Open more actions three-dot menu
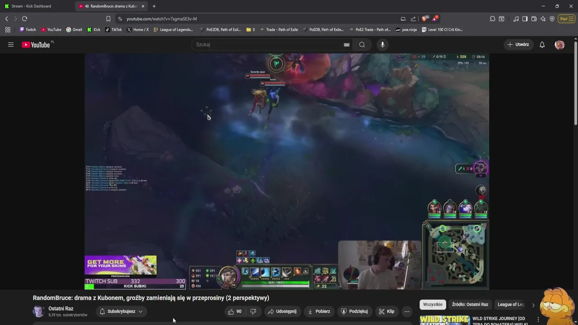578x325 pixels. pos(407,311)
